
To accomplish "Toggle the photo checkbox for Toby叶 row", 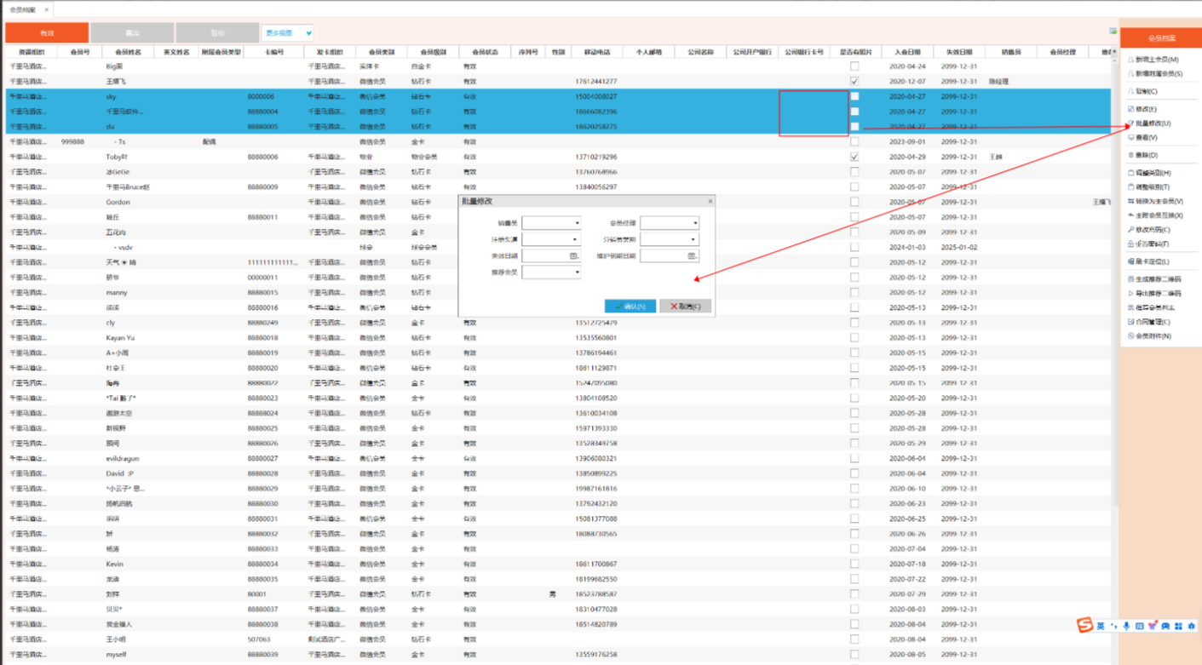I will pyautogui.click(x=854, y=157).
